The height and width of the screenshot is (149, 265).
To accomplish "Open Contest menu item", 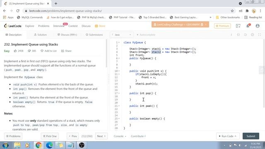I will pyautogui.click(x=73, y=26).
